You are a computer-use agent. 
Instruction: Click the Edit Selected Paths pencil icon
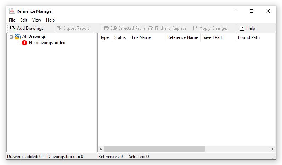click(106, 28)
